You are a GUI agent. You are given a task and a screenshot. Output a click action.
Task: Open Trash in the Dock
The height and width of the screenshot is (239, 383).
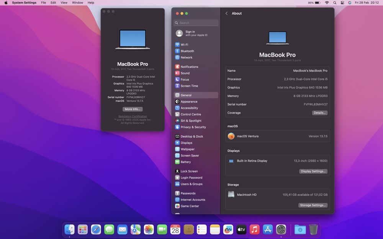click(x=313, y=229)
